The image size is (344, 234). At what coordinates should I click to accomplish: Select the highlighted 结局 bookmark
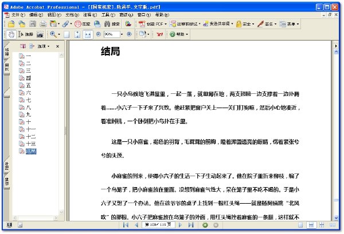[31, 151]
